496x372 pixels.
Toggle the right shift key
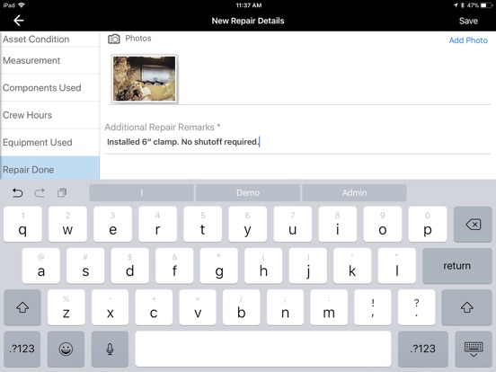point(467,307)
